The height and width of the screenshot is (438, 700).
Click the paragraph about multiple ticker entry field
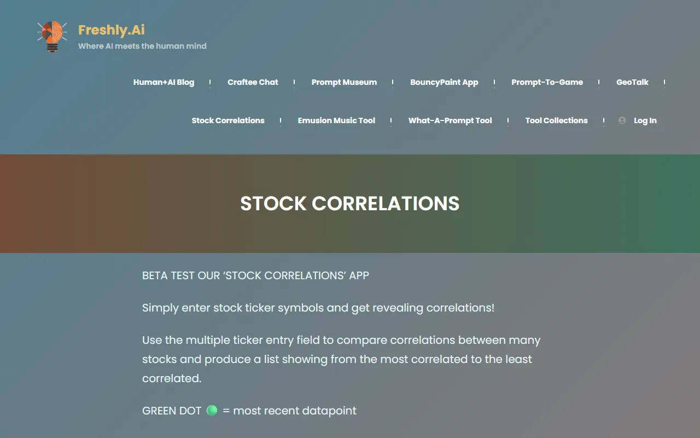(341, 359)
